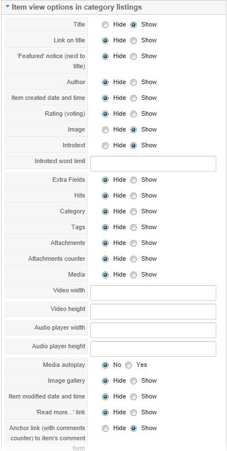Set Media autoplay to Yes
The width and height of the screenshot is (227, 451).
128,365
